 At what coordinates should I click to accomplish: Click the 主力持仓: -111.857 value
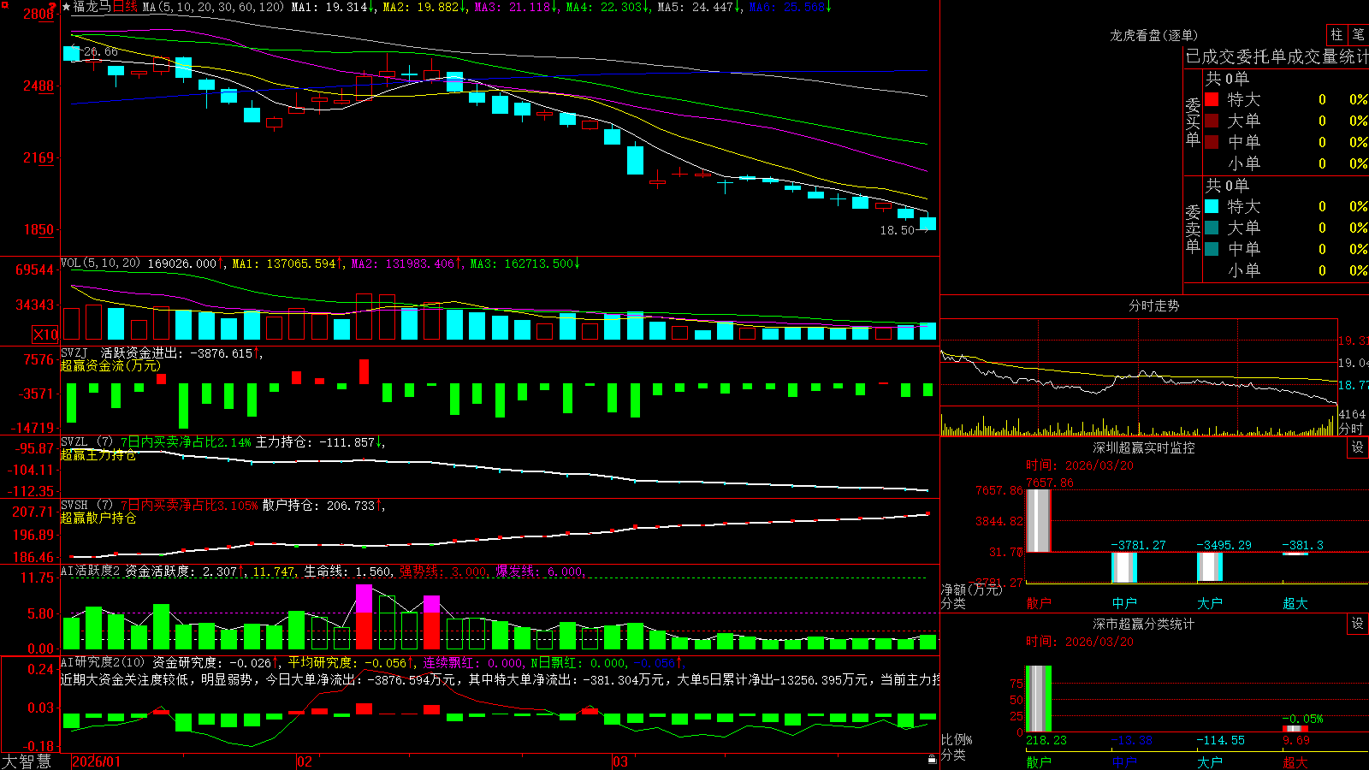pos(316,442)
